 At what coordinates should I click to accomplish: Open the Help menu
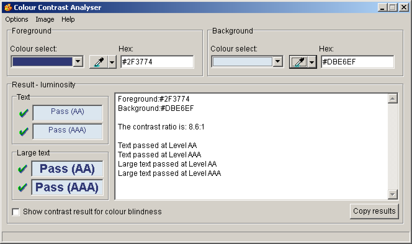tap(68, 19)
